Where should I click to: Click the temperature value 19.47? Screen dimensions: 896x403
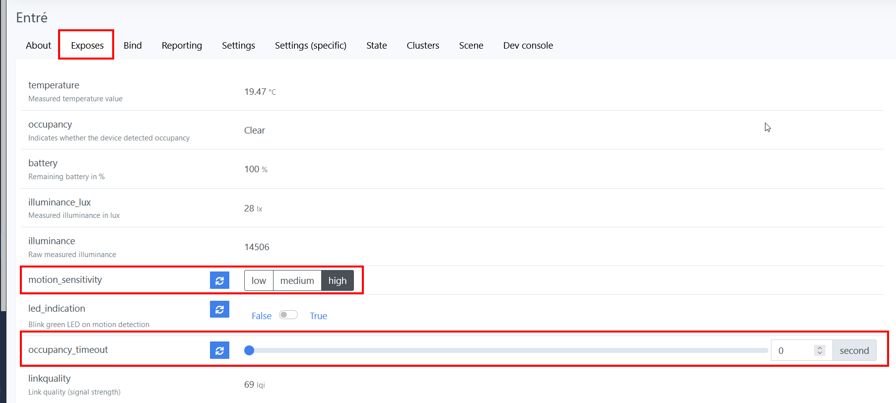tap(255, 92)
